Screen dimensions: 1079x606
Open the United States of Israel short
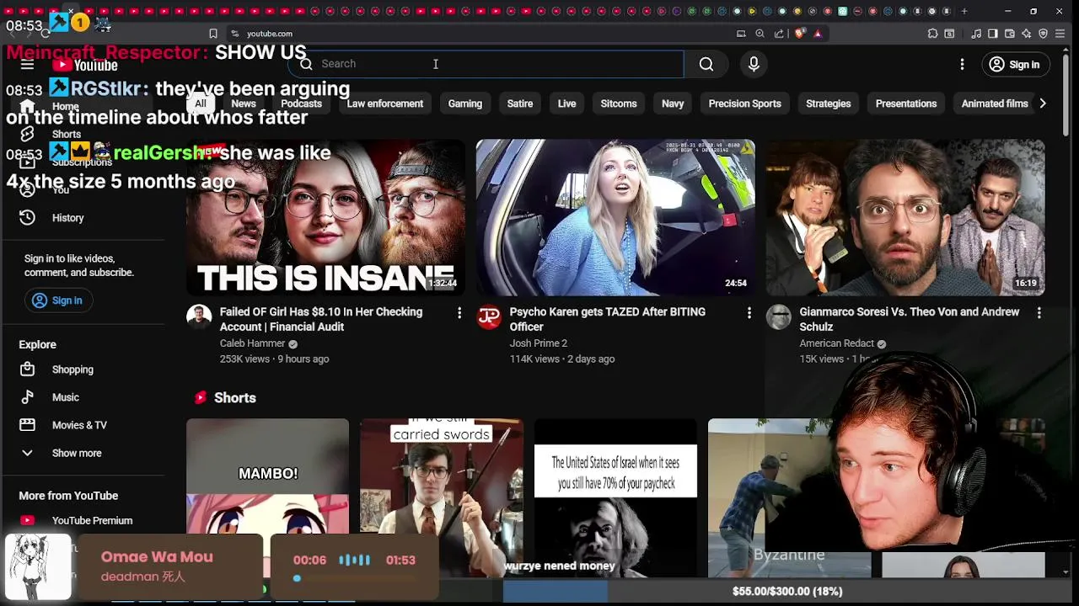coord(615,498)
